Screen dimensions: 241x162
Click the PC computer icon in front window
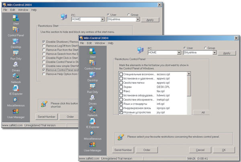tap(141, 50)
